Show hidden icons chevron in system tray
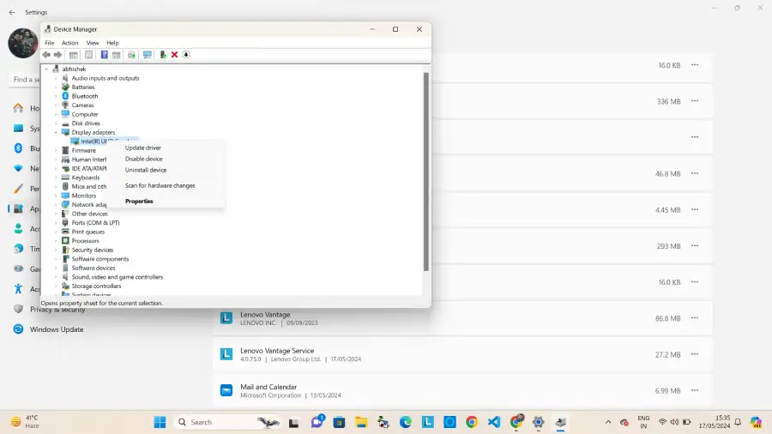The height and width of the screenshot is (434, 772). [608, 422]
